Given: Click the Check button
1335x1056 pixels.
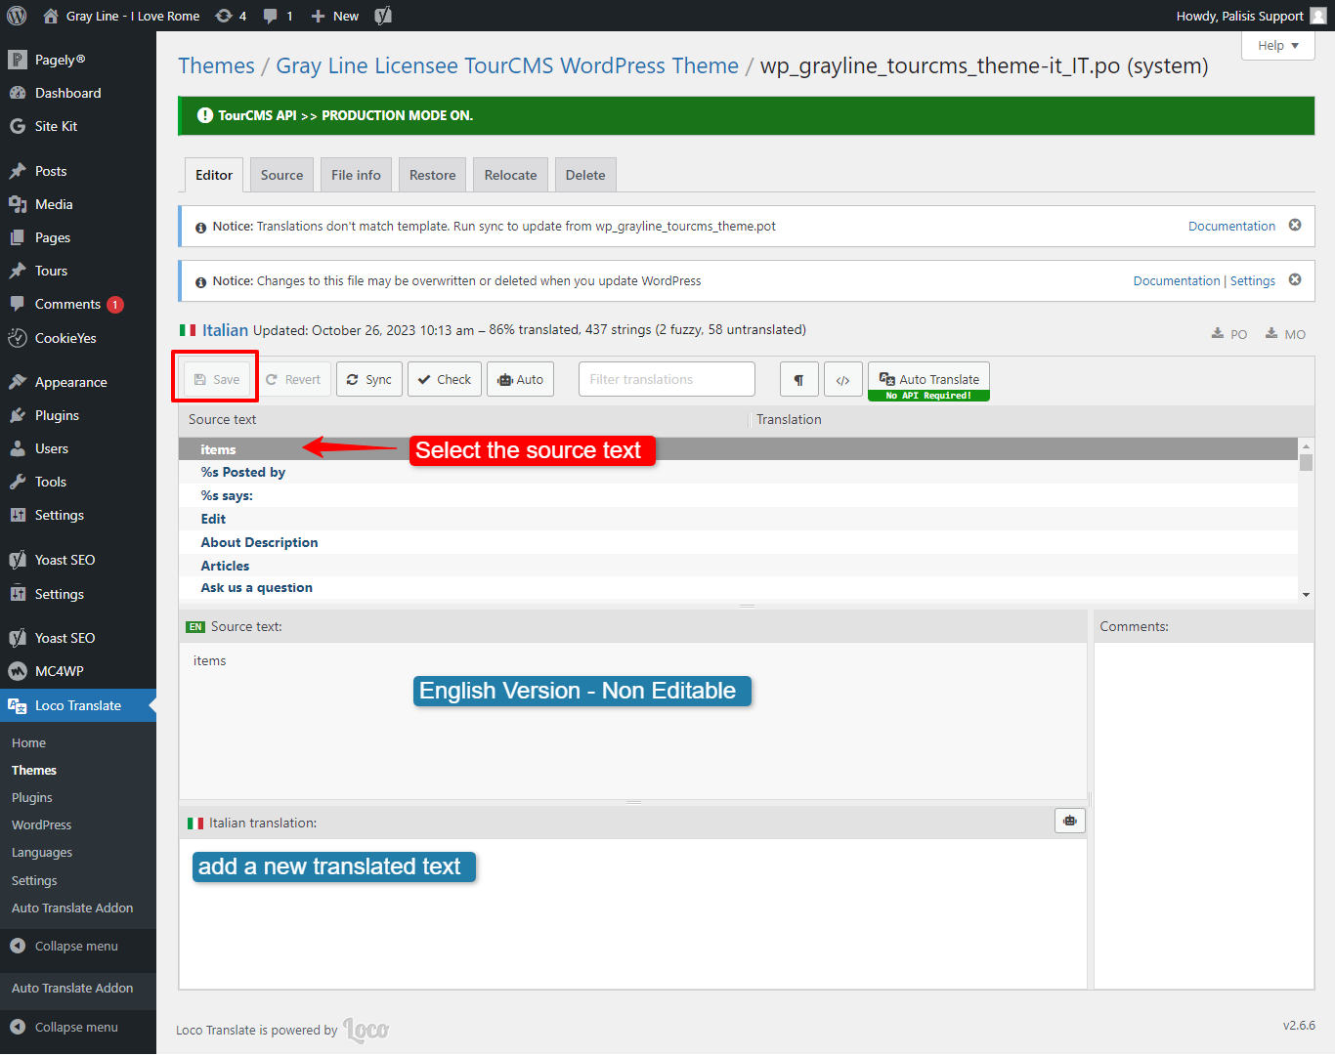Looking at the screenshot, I should (445, 379).
